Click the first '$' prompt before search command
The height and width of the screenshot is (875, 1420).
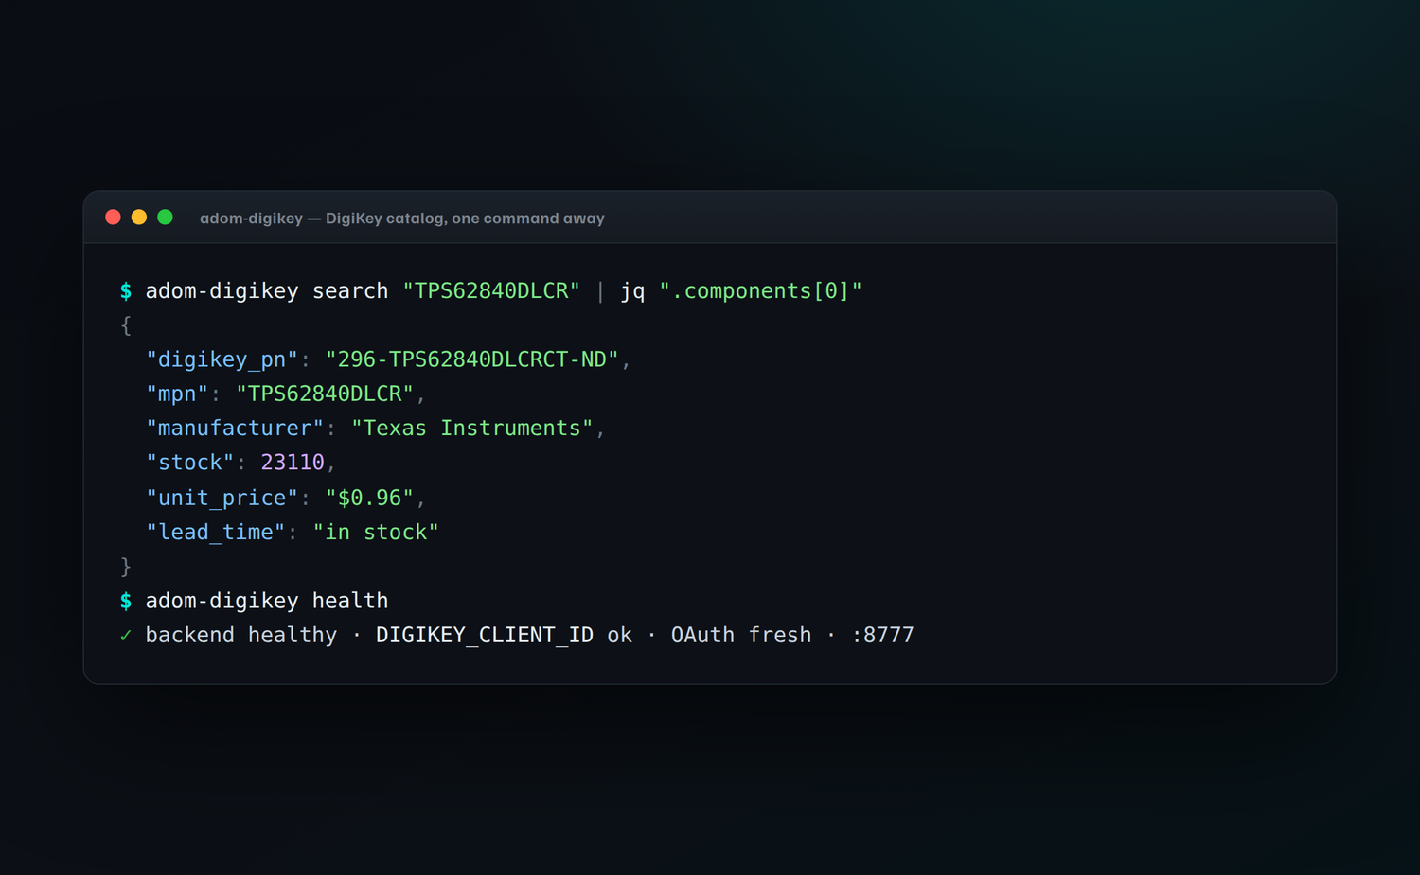[x=126, y=291]
